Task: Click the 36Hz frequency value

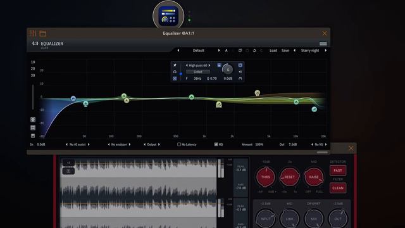Action: coord(197,79)
